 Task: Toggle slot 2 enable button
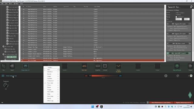[x=190, y=34]
